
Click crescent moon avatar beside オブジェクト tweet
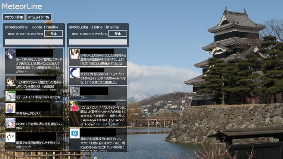coord(75,73)
